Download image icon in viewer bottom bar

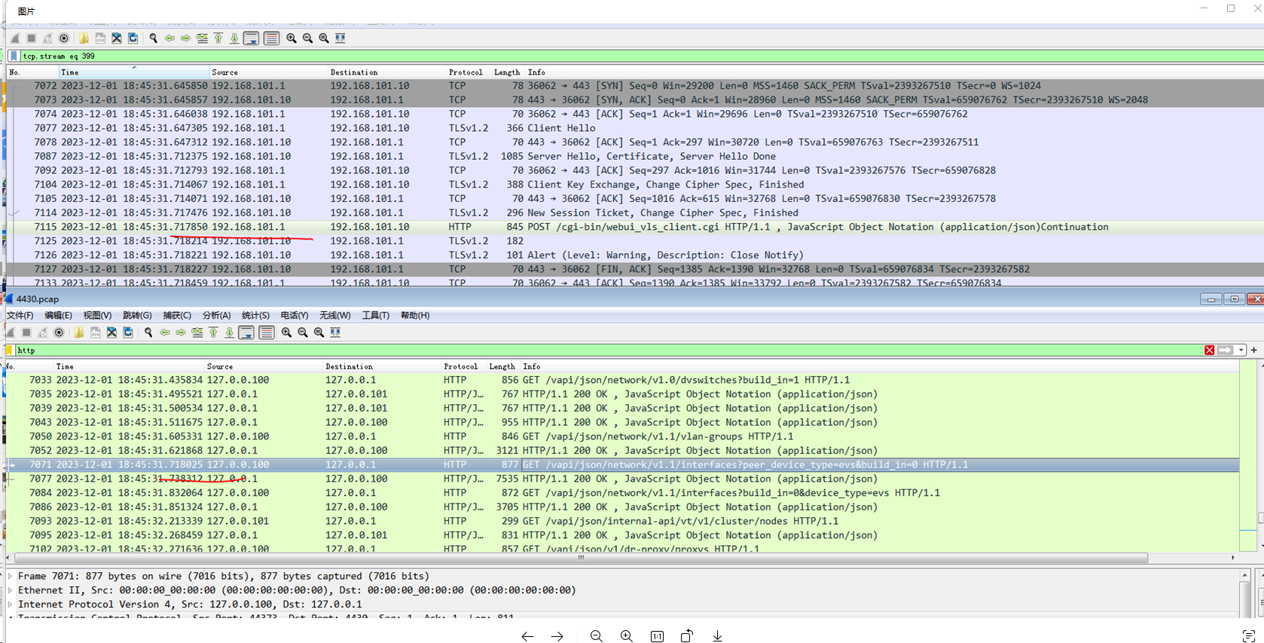[x=717, y=636]
